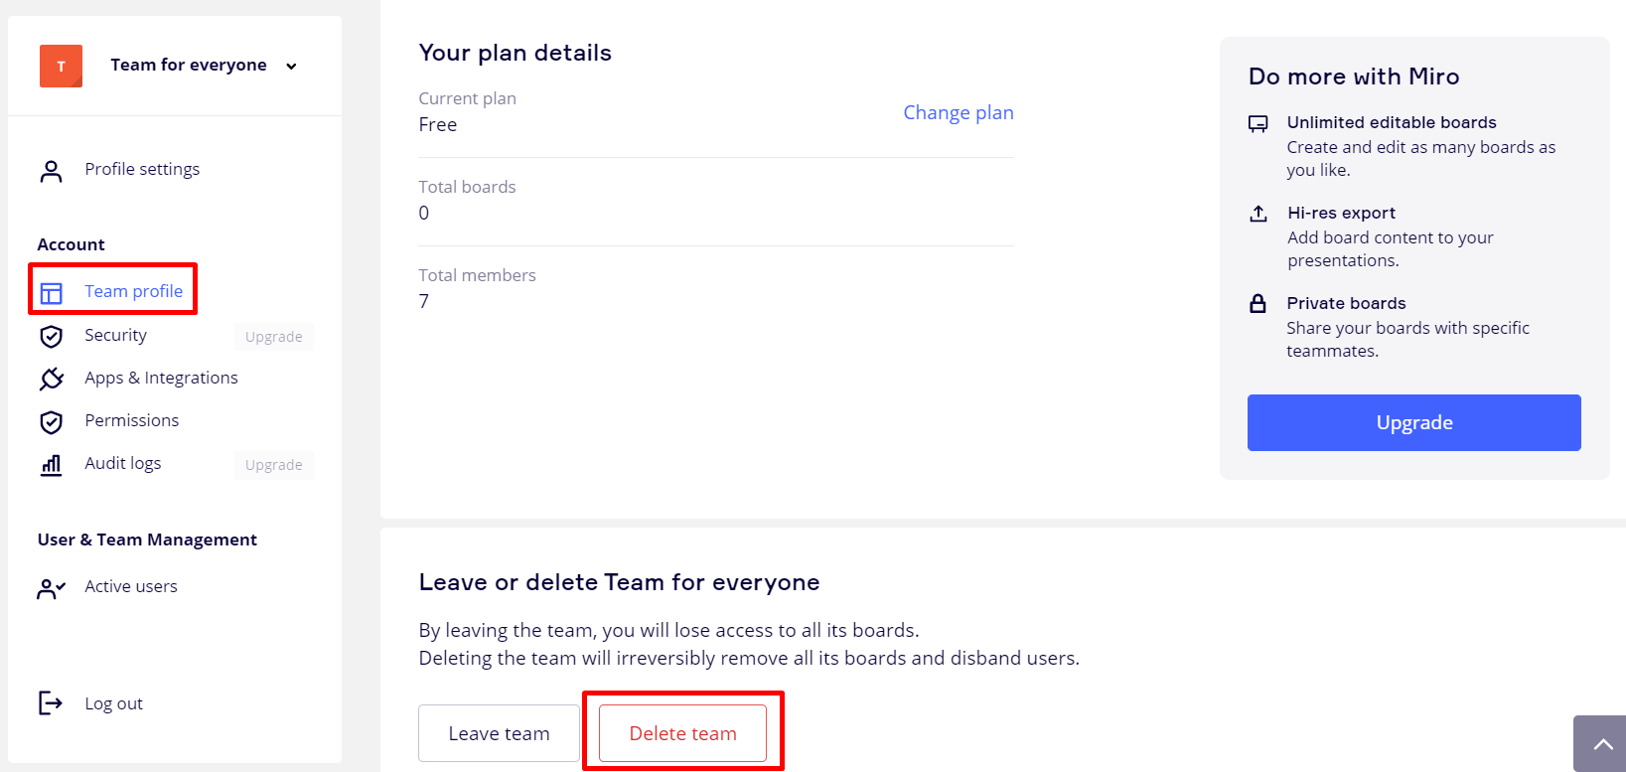Click the scroll-to-top arrow button

1602,743
